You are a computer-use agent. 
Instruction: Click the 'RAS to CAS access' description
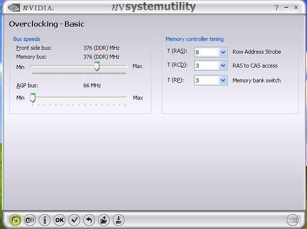point(255,66)
